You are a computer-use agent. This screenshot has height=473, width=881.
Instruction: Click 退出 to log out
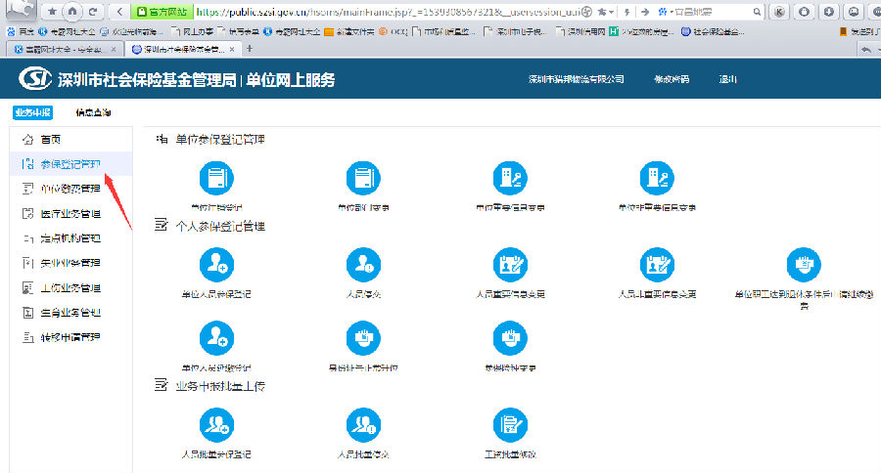pos(727,79)
